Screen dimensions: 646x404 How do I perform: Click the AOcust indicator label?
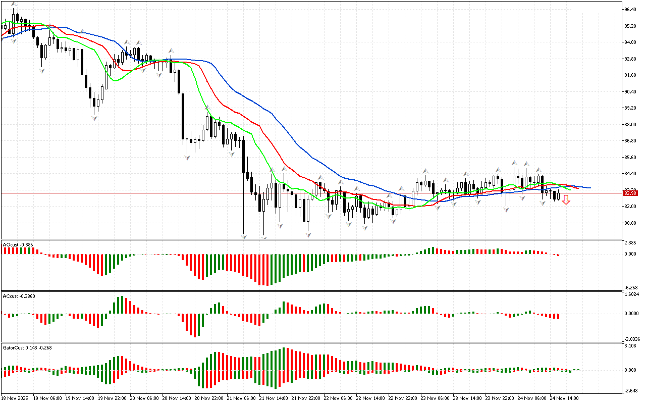point(18,244)
